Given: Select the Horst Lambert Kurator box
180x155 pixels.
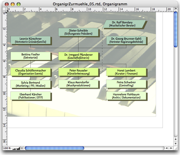Looking at the screenshot, I should (126, 72).
